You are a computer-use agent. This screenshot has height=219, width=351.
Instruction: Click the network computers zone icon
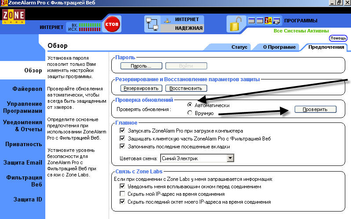(x=152, y=24)
